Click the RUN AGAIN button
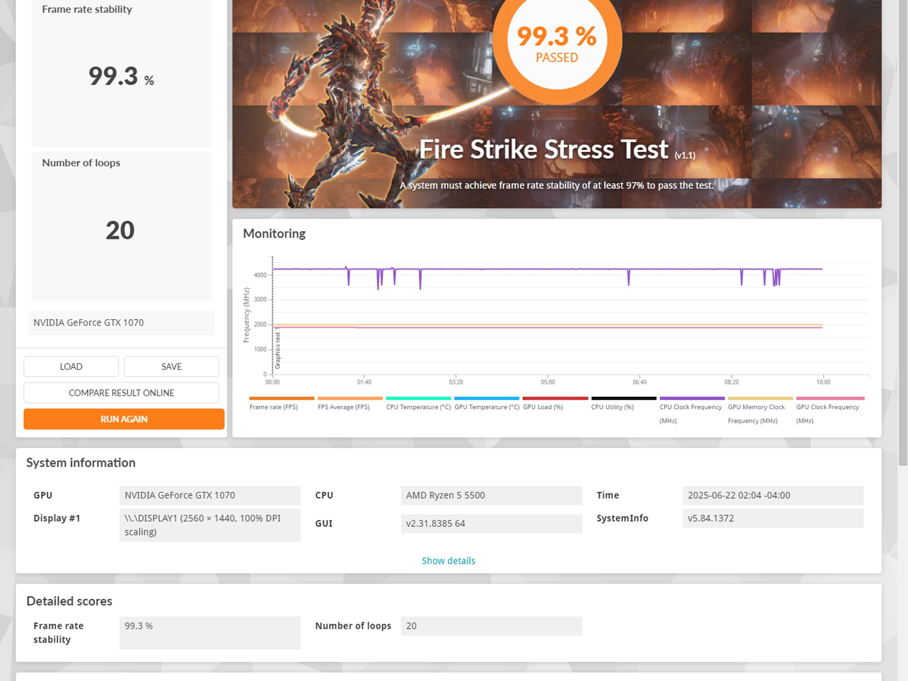 click(123, 419)
